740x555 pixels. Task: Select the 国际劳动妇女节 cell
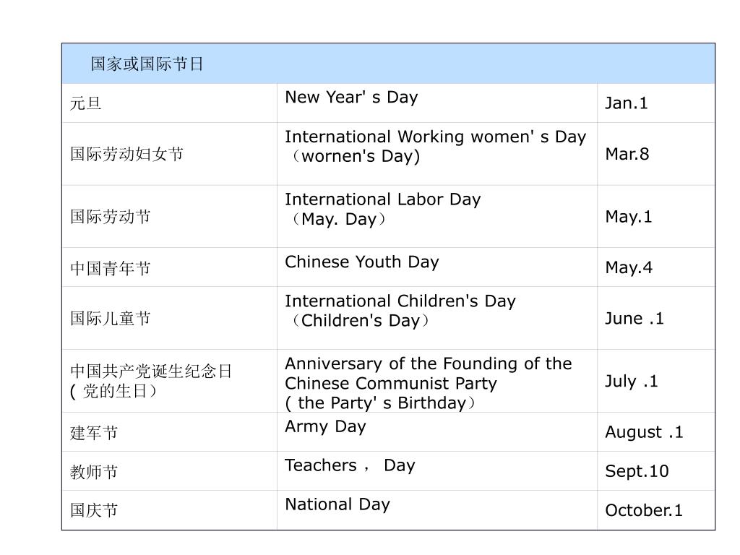click(x=169, y=154)
